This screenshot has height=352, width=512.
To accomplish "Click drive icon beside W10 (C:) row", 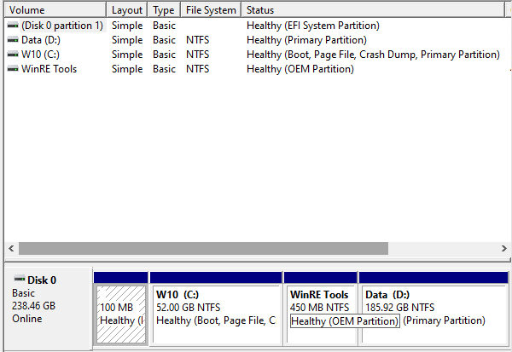I will point(13,55).
